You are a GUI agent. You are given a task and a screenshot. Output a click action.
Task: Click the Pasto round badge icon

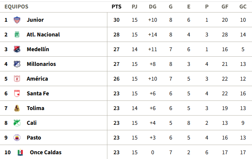pyautogui.click(x=17, y=138)
